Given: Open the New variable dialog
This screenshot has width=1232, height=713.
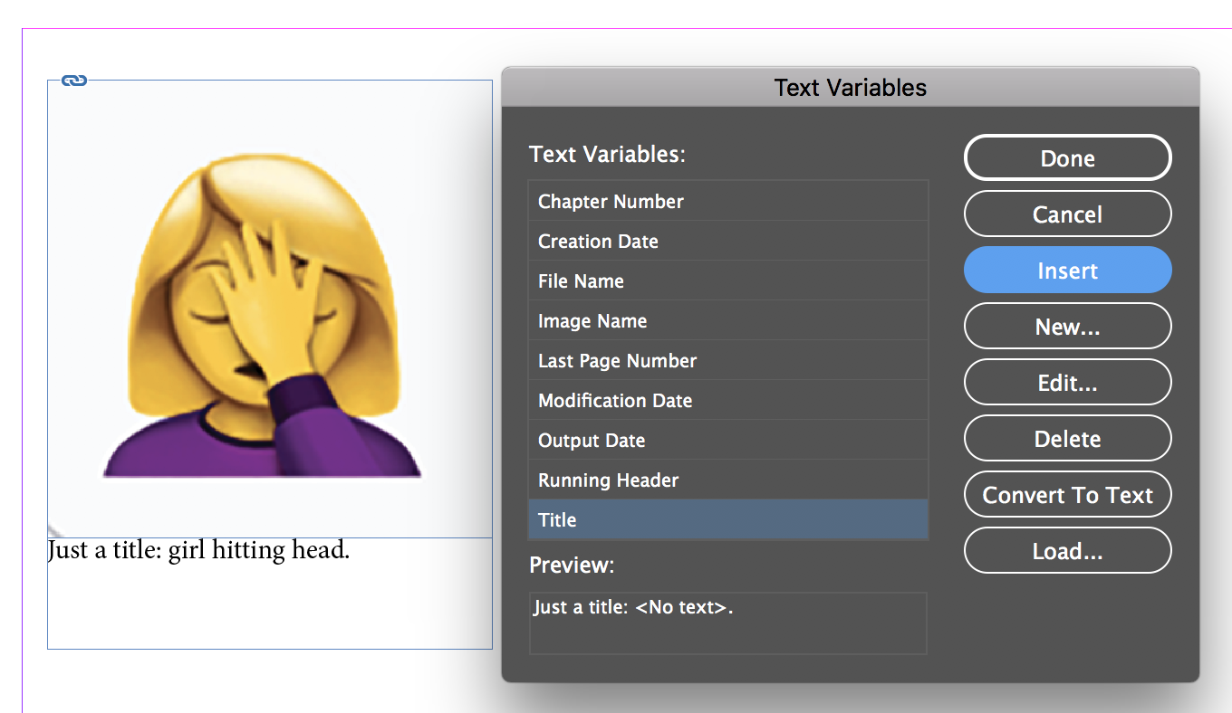Looking at the screenshot, I should [1067, 327].
